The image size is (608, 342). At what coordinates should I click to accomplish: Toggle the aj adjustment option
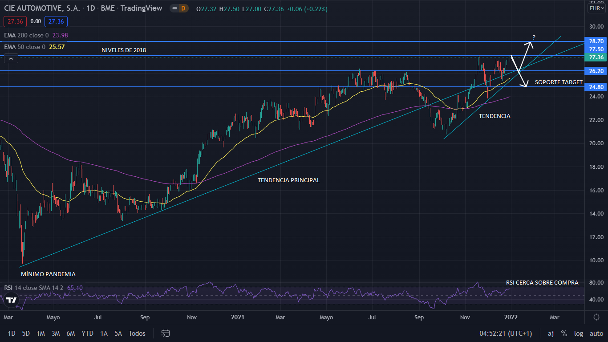pos(551,334)
